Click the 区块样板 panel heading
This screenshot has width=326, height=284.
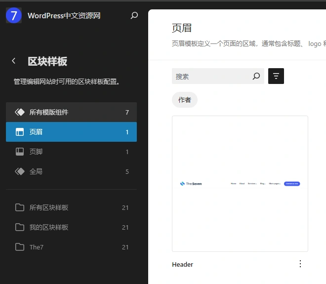tap(47, 61)
